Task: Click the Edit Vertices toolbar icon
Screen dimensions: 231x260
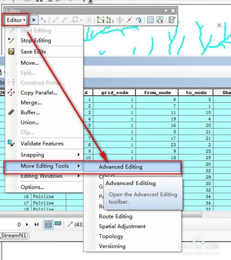Action: pyautogui.click(x=101, y=20)
